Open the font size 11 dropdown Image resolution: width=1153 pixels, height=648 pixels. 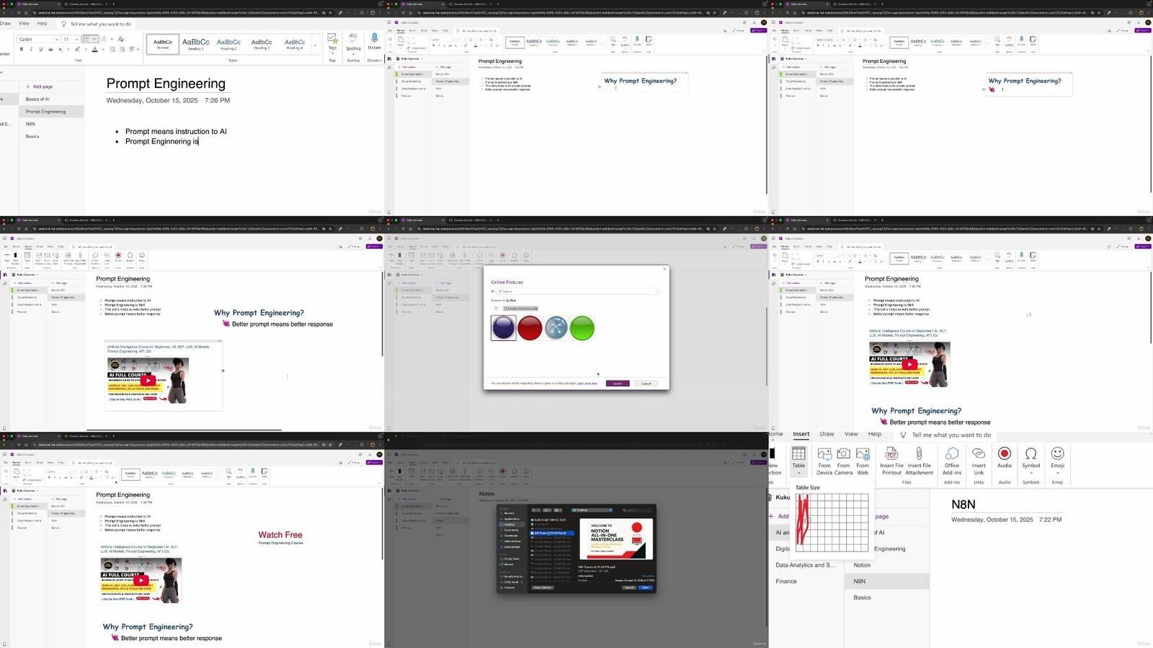click(x=69, y=39)
